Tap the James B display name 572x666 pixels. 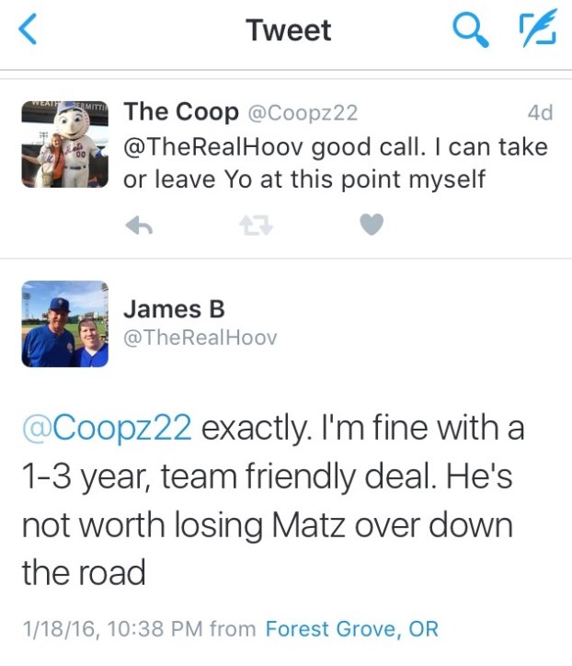coord(174,309)
